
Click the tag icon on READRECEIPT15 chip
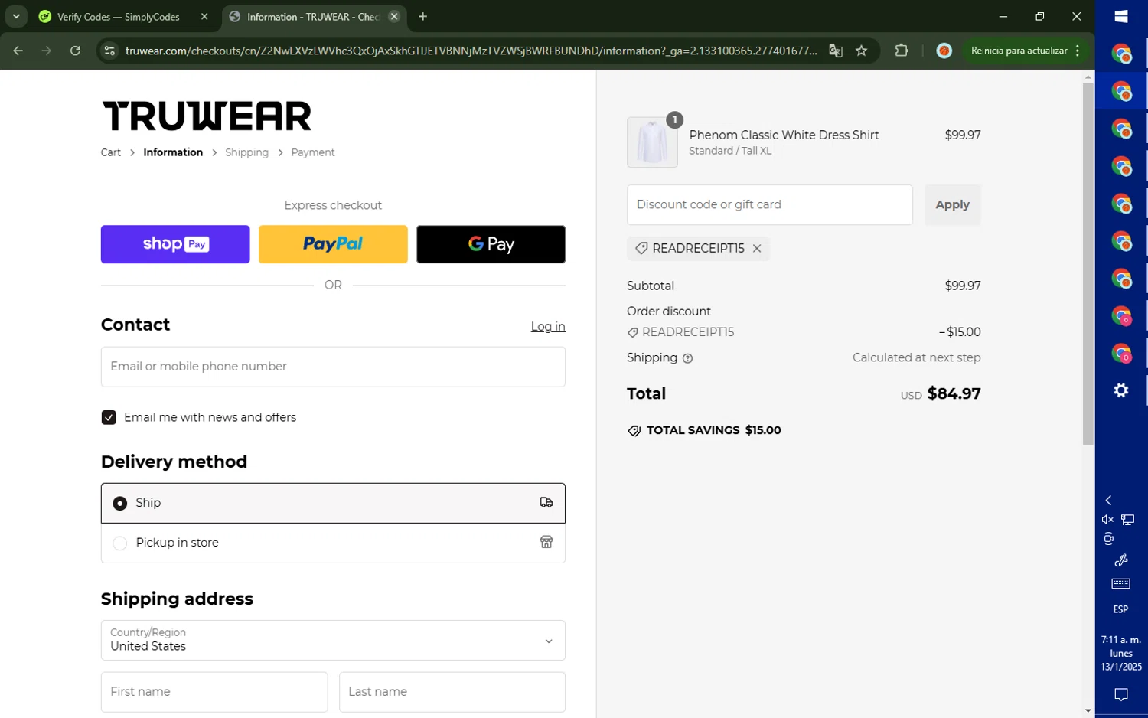641,248
